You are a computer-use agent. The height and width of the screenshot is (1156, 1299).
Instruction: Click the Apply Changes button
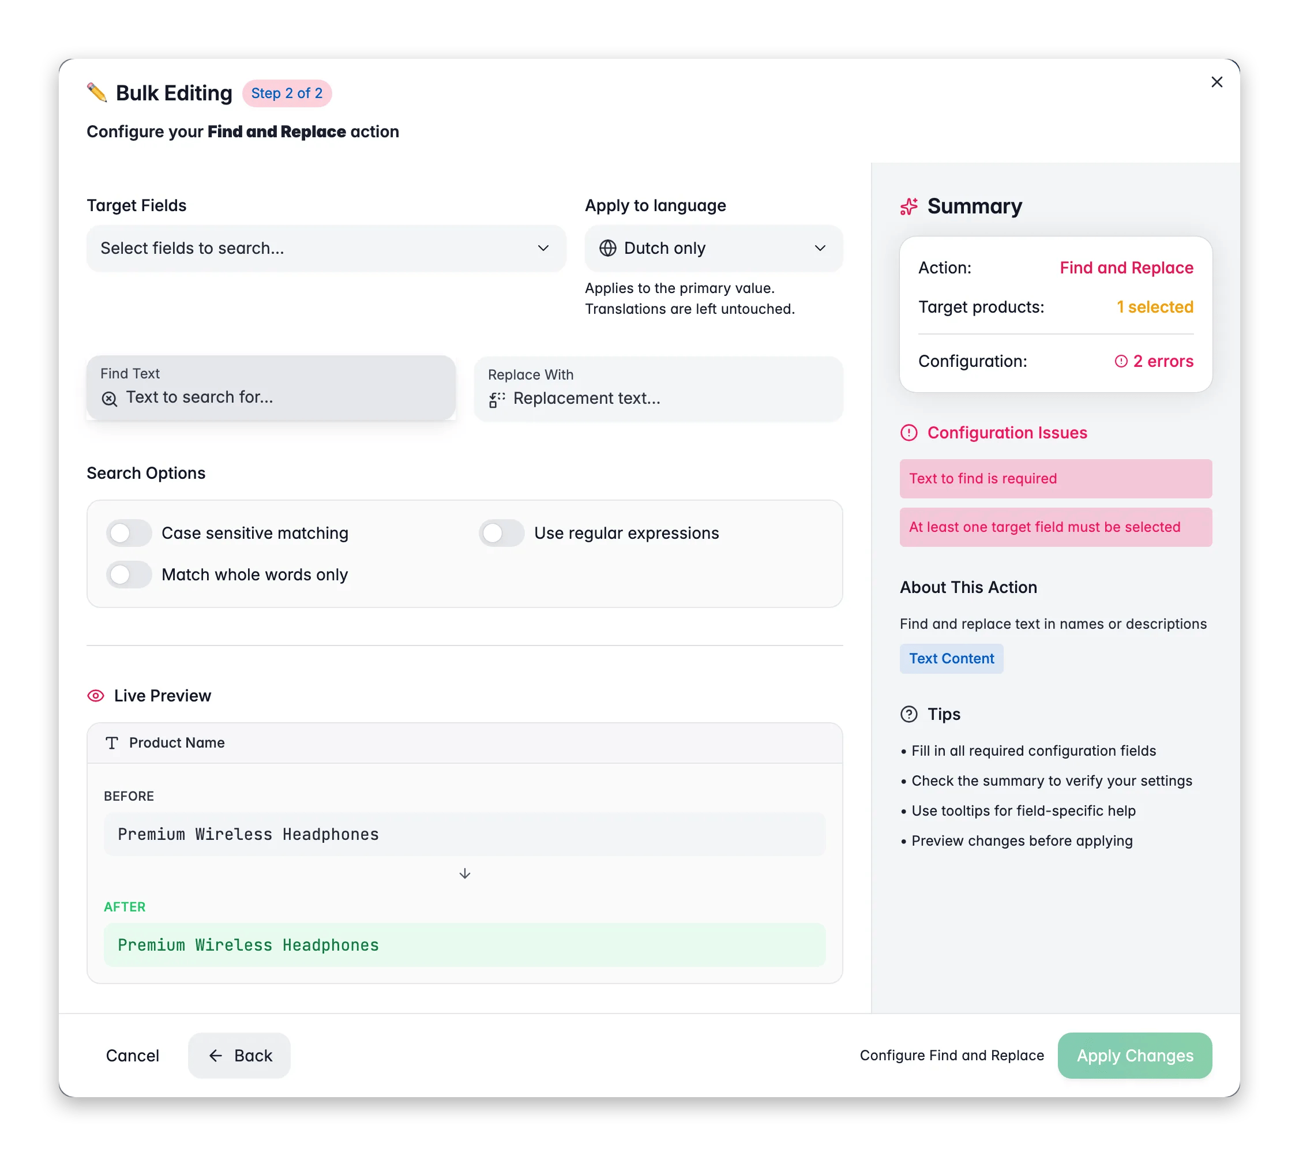click(1135, 1055)
